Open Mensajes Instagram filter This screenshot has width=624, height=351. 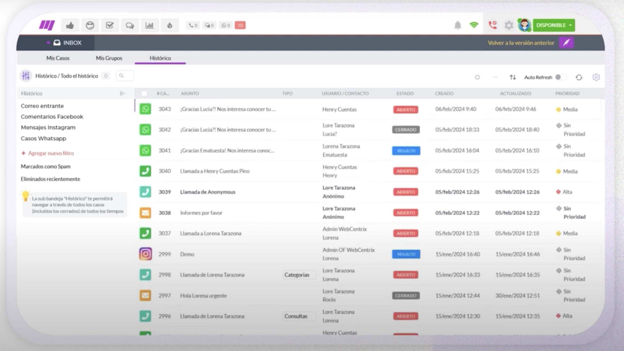coord(48,127)
